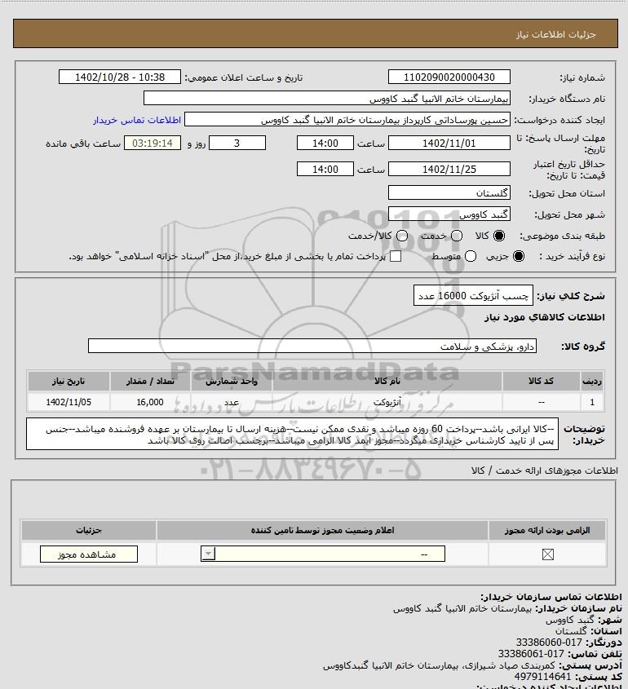Open the license status dropdown
This screenshot has width=628, height=689.
pyautogui.click(x=323, y=554)
